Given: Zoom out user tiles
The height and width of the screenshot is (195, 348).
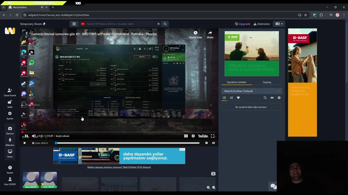Looking at the screenshot, I should [214, 187].
